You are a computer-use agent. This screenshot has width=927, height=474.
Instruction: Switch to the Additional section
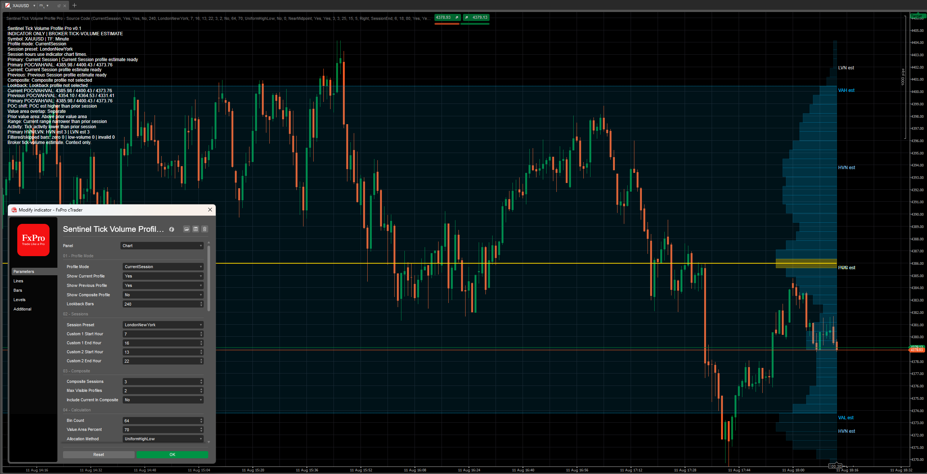23,309
